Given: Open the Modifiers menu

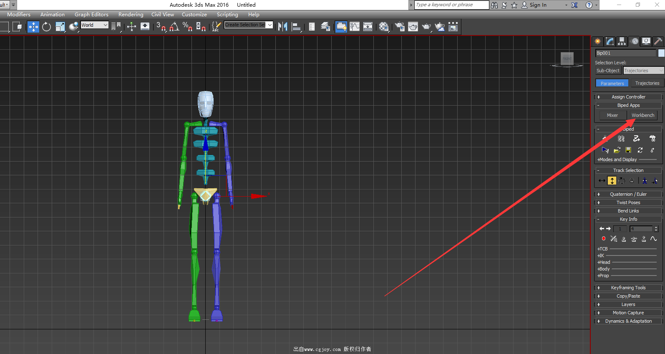Looking at the screenshot, I should 19,15.
